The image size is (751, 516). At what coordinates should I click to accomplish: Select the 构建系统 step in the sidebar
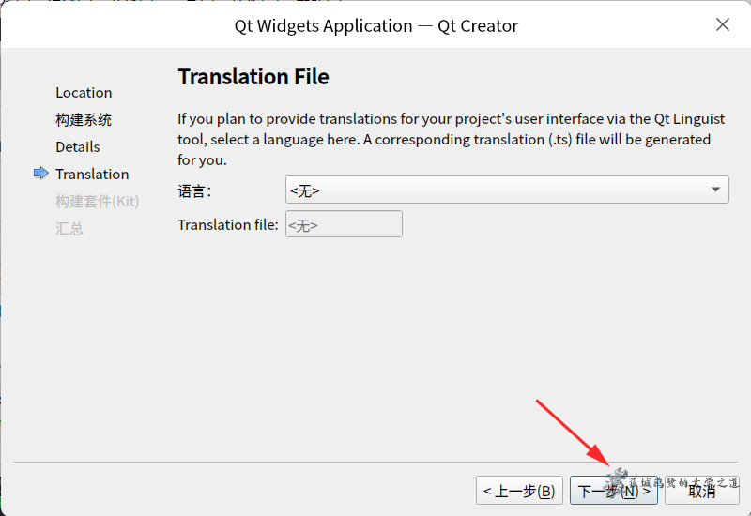(x=84, y=120)
